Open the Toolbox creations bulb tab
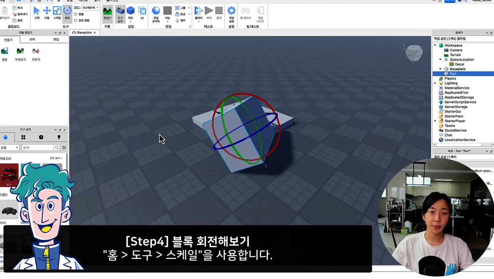494x279 pixels. tap(59, 137)
